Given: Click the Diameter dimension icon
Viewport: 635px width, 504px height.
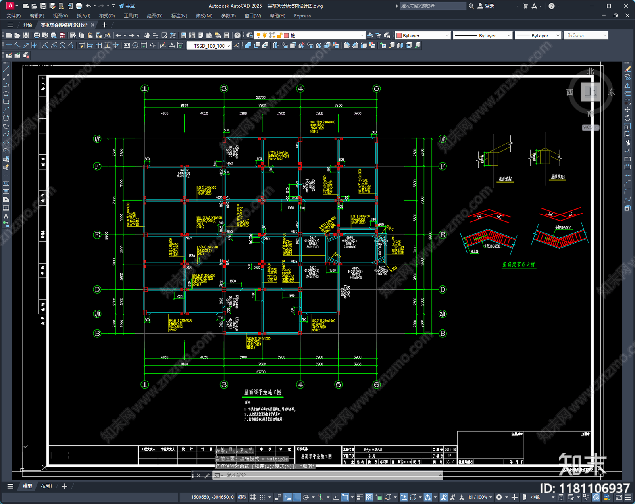Looking at the screenshot, I should point(62,46).
